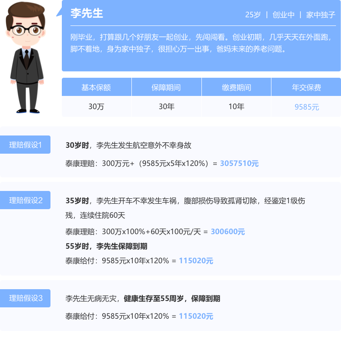
Task: Click the 缴费期间 column header
Action: [x=236, y=87]
